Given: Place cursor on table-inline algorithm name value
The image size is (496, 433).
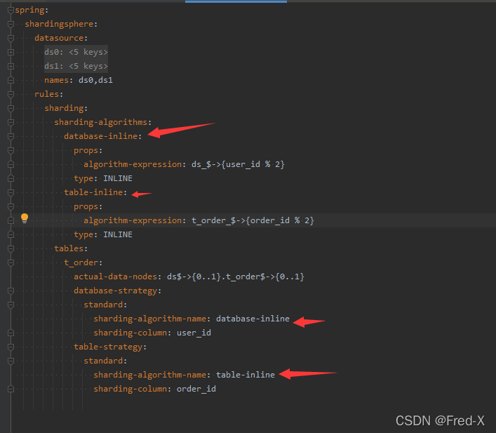Looking at the screenshot, I should tap(246, 375).
